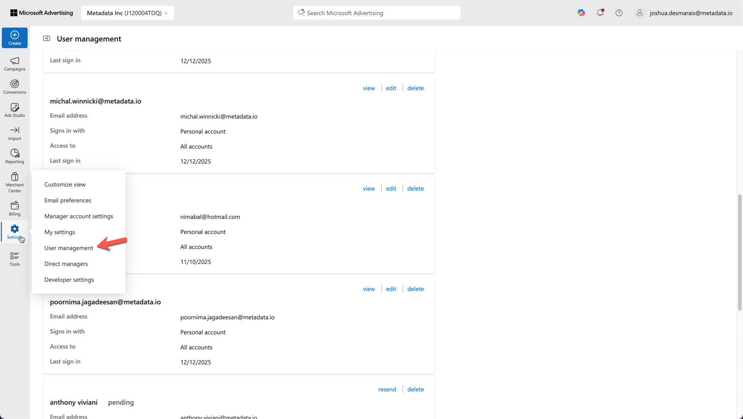Open Merchant Center
Image resolution: width=743 pixels, height=419 pixels.
coord(15,182)
